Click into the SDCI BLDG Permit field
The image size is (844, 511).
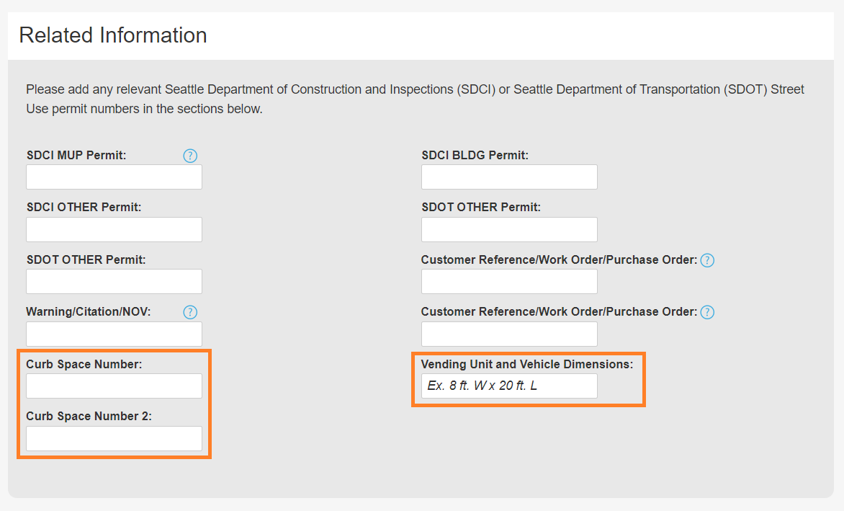(x=509, y=177)
